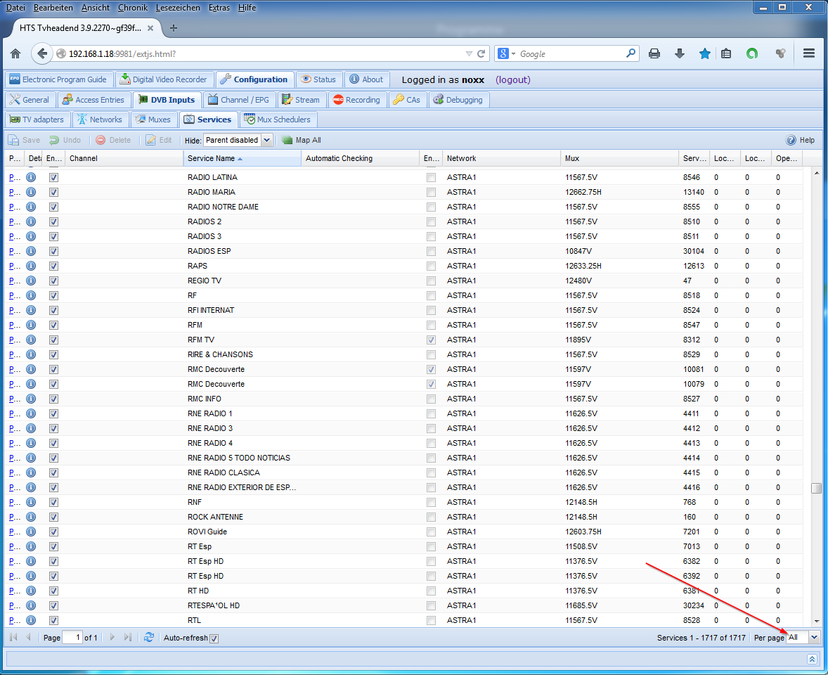Open the Per page dropdown
828x675 pixels.
click(814, 638)
